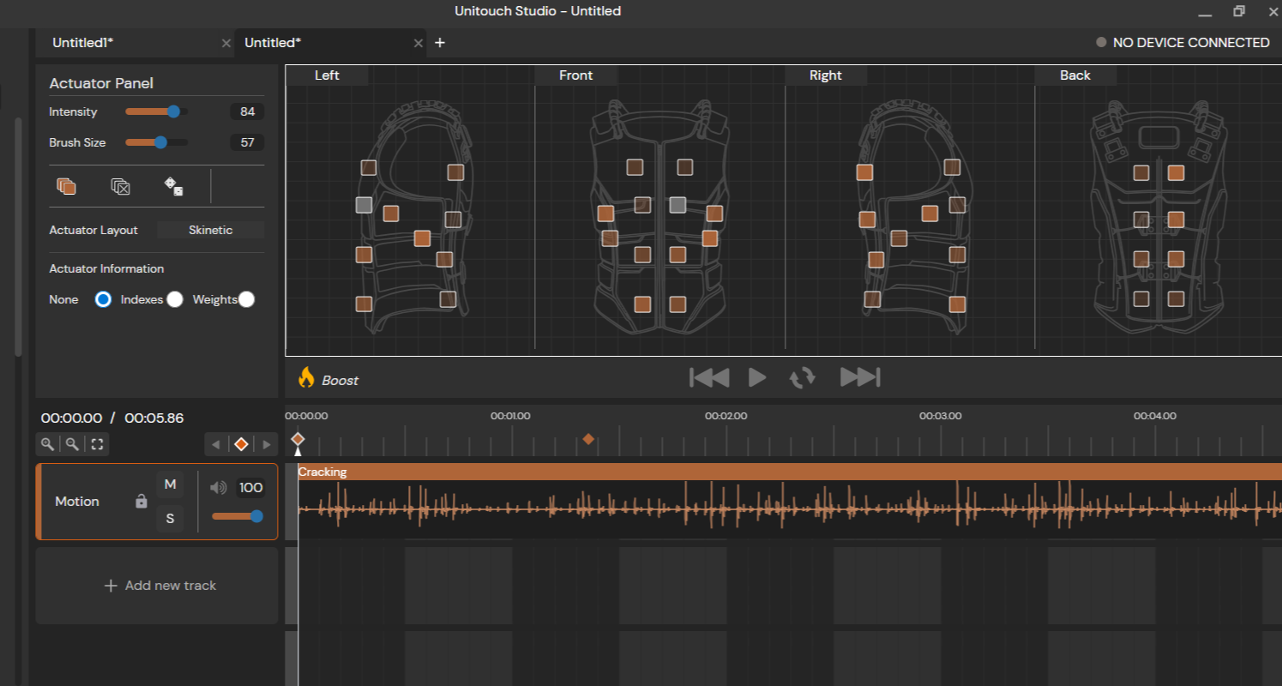
Task: Fit the timeline to view
Action: click(98, 444)
